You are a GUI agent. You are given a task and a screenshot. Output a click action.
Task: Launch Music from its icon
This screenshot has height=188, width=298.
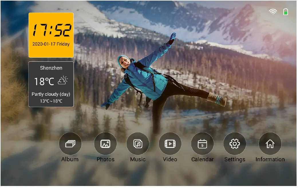coord(138,144)
